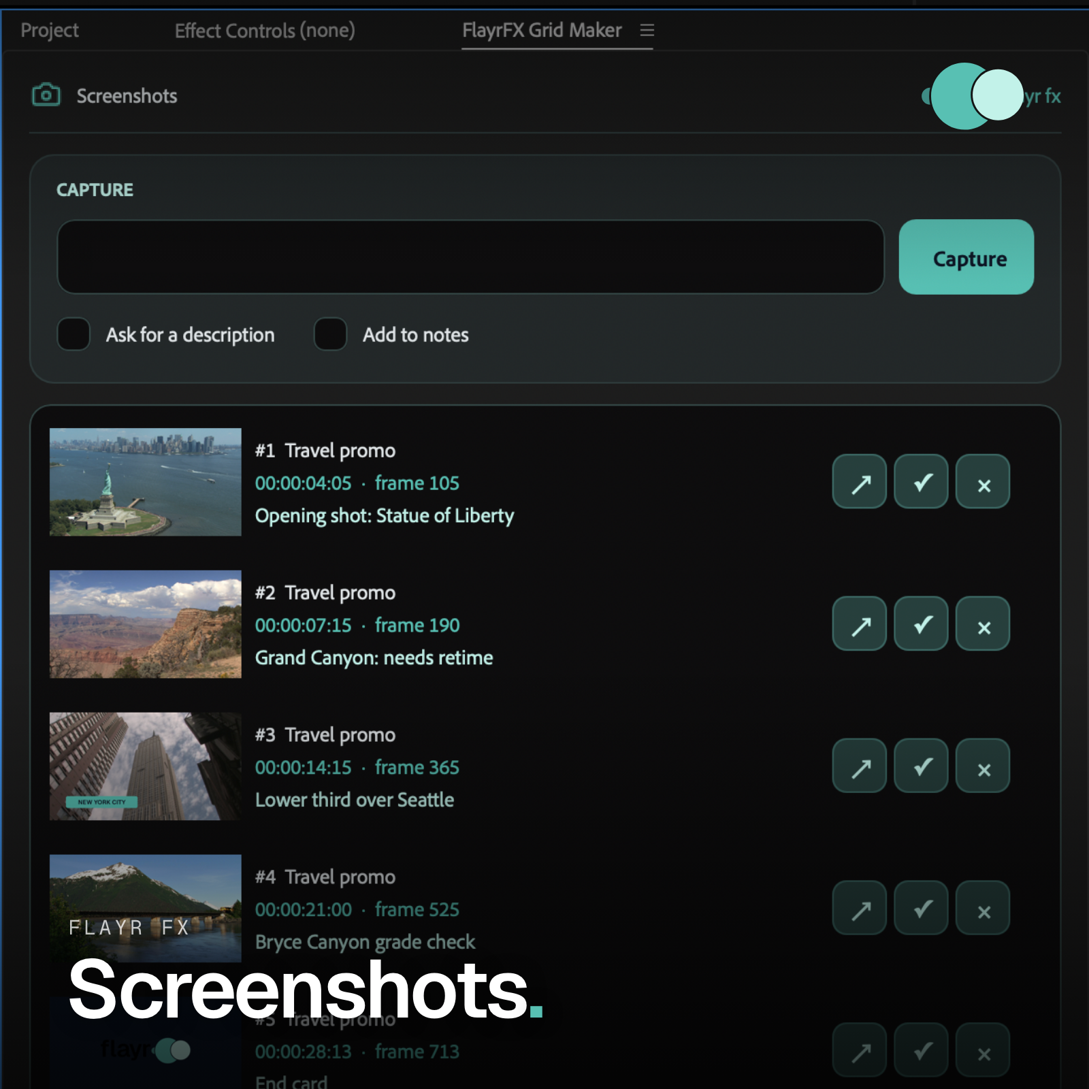Screen dimensions: 1089x1089
Task: Open the Statue of Liberty thumbnail
Action: click(x=146, y=482)
